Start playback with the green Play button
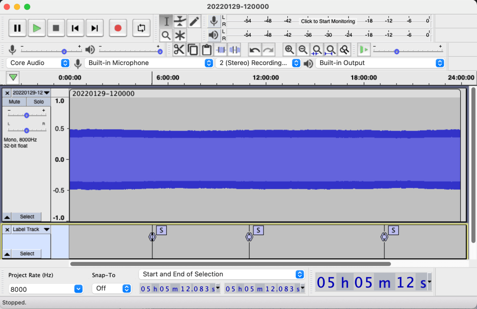The height and width of the screenshot is (309, 477). click(x=36, y=28)
